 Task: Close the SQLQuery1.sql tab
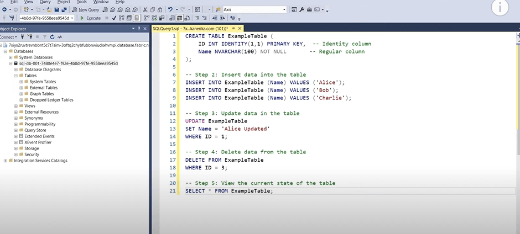tap(240, 29)
